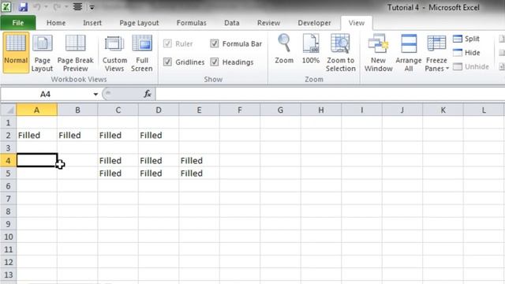Switch to the Formulas tab

pos(191,23)
